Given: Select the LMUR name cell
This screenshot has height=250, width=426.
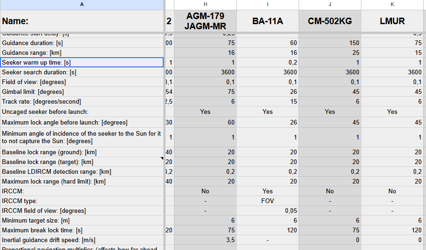Looking at the screenshot, I should point(392,21).
